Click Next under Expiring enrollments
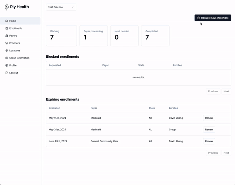Viewport: 235px width, 185px height. coord(226,153)
